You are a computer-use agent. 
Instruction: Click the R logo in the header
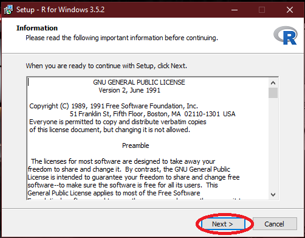coord(286,35)
